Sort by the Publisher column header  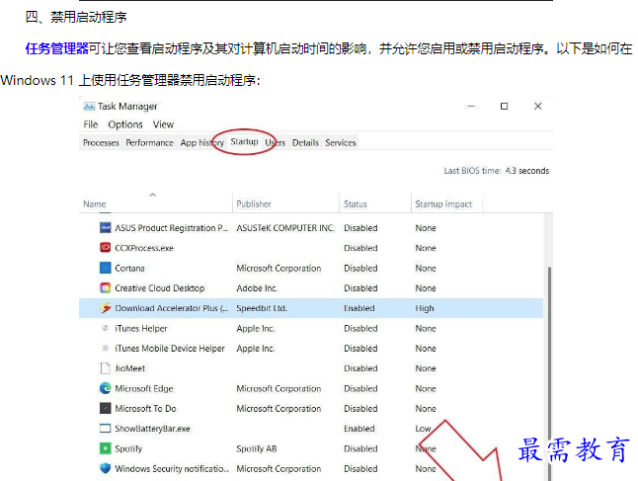(x=254, y=204)
